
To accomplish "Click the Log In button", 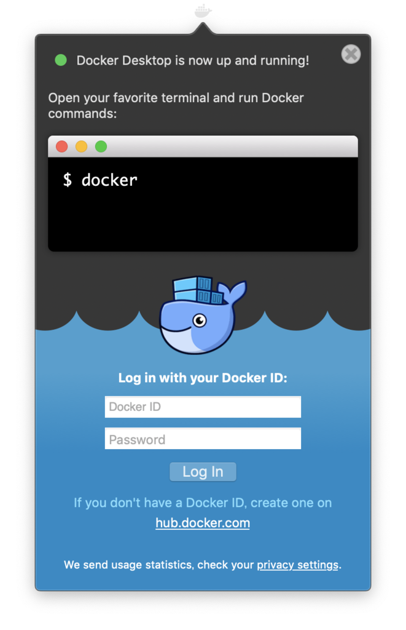I will 203,472.
